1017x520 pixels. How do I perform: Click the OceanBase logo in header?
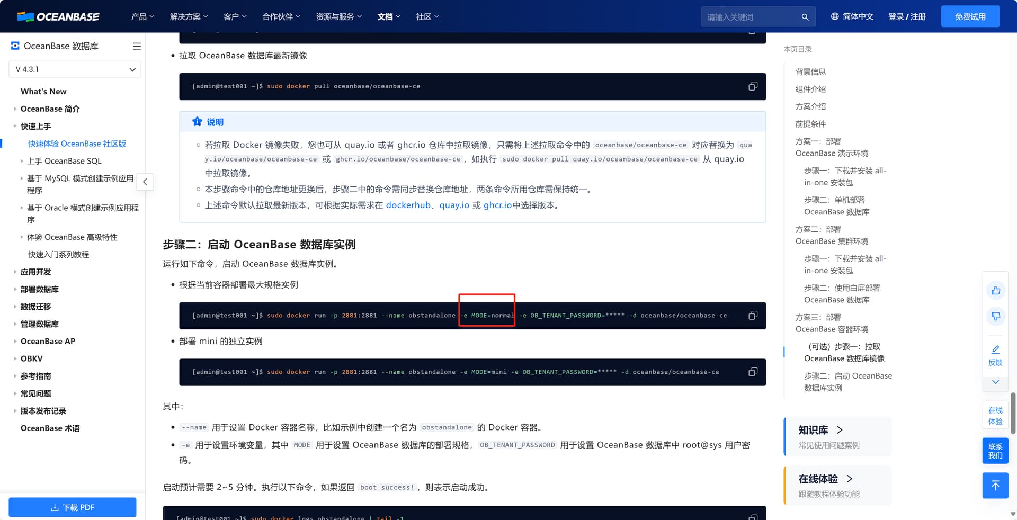58,16
